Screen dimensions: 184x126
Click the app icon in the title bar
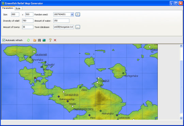coord(3,3)
